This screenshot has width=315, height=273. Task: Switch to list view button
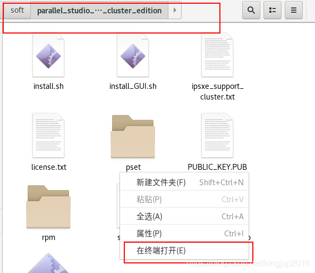pos(273,10)
